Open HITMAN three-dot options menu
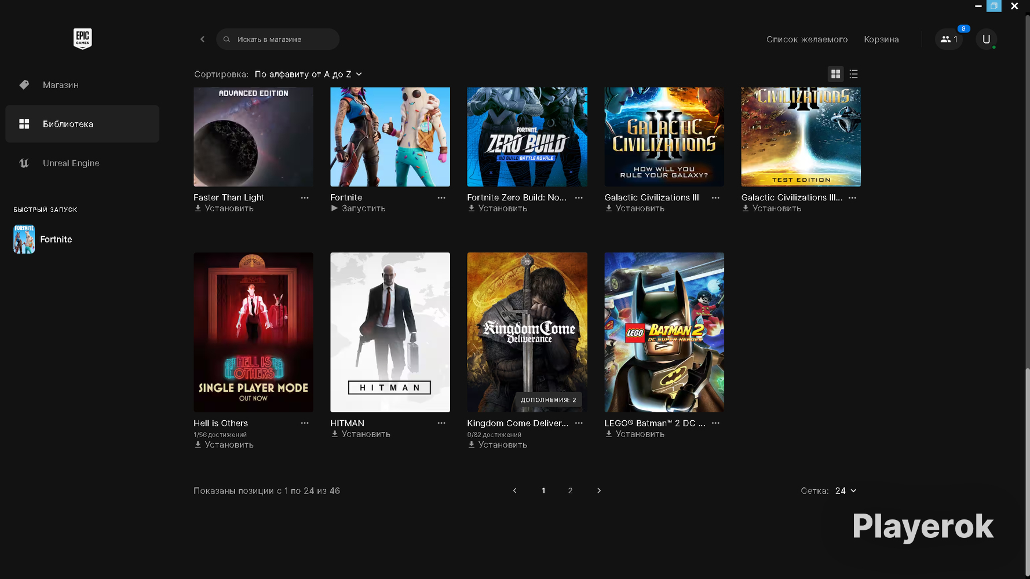This screenshot has height=579, width=1030. point(441,423)
